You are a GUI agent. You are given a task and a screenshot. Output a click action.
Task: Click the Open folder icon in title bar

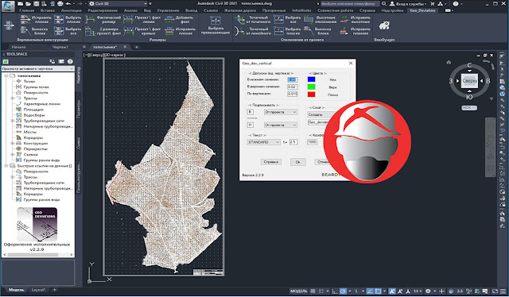(x=29, y=3)
